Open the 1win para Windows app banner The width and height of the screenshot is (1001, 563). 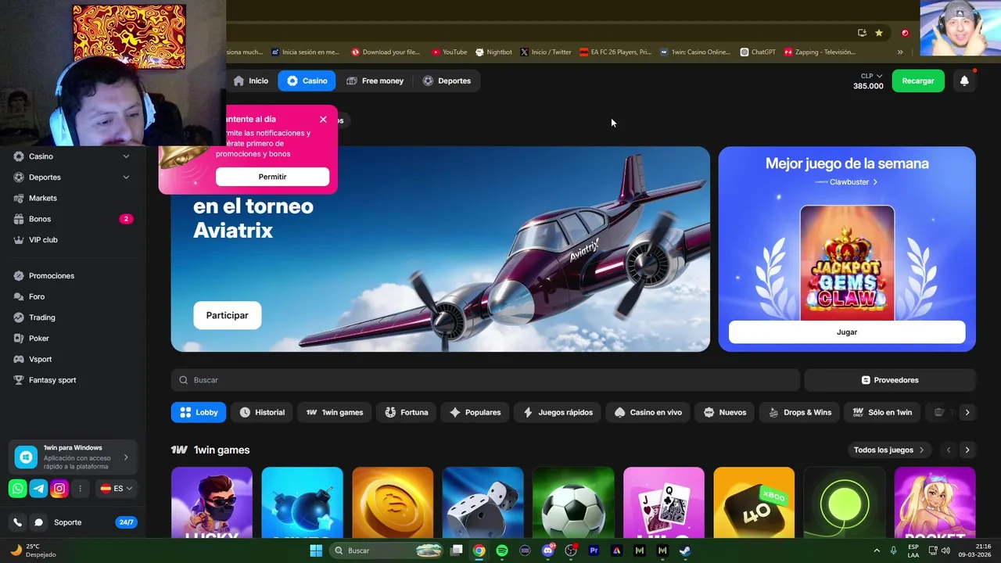tap(73, 457)
